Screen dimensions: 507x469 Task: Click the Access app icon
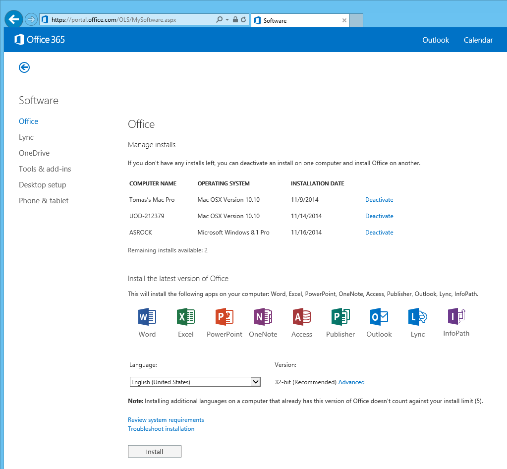click(x=302, y=317)
